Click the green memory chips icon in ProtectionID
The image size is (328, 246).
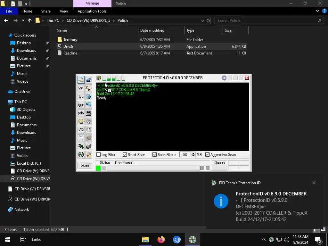(x=81, y=146)
